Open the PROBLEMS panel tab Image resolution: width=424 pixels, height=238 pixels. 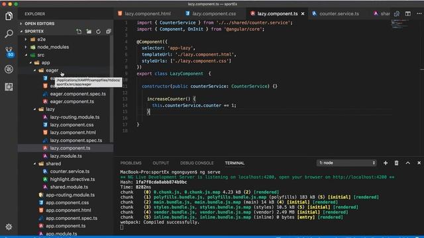pos(131,163)
